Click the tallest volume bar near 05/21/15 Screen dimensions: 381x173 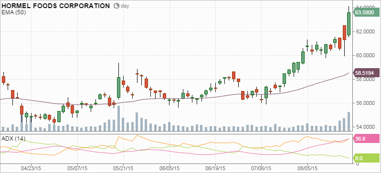(x=118, y=118)
